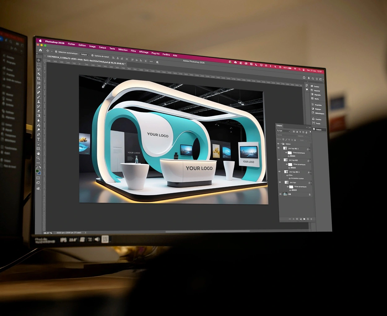This screenshot has height=316, width=387.
Task: Select the Clone Stamp tool
Action: tap(39, 102)
